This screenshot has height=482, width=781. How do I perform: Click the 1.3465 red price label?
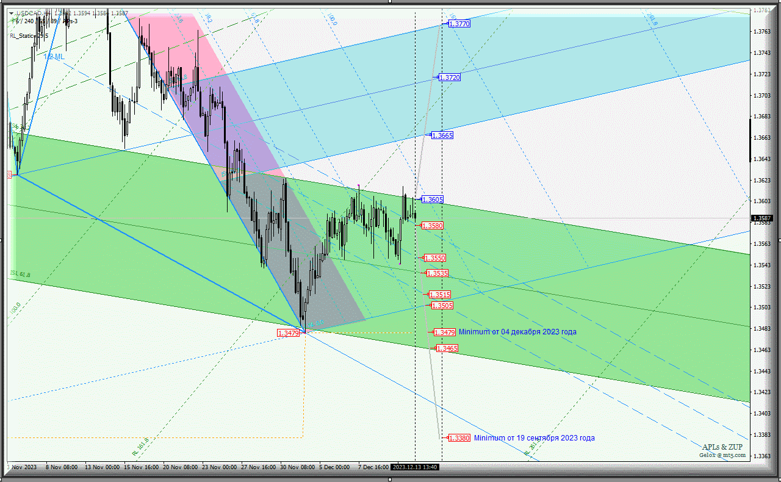point(447,348)
